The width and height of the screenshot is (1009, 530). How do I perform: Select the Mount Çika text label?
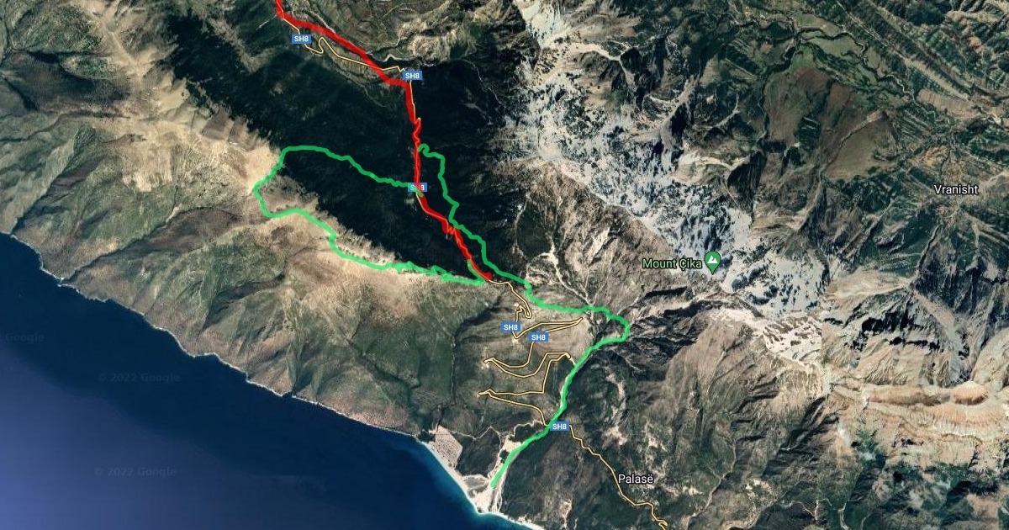(671, 263)
